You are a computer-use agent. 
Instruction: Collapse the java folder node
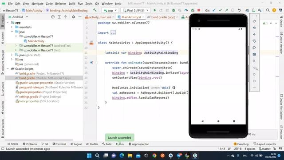tap(12, 32)
